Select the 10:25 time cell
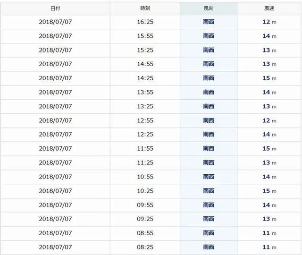 click(145, 191)
